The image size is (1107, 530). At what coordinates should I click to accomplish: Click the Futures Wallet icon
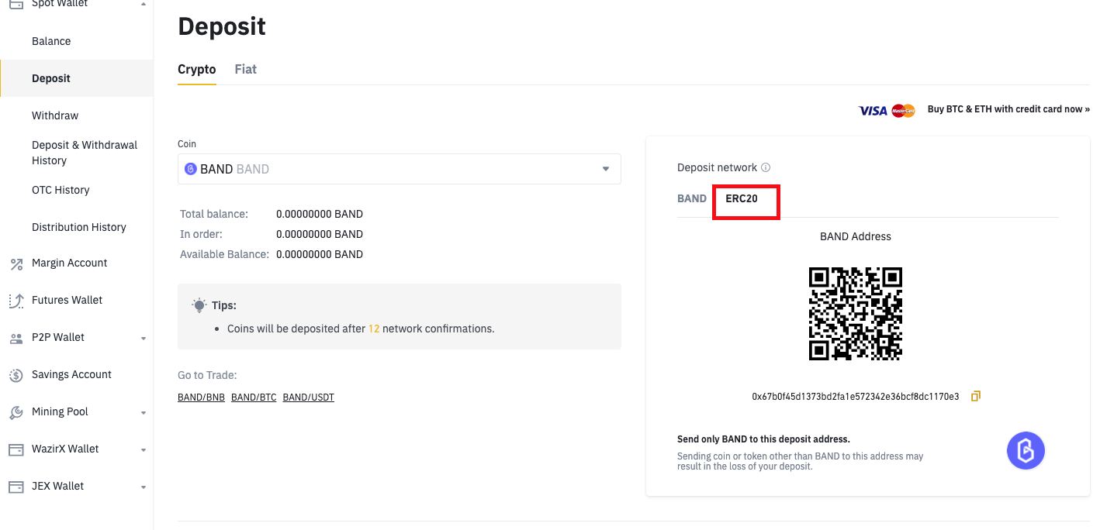coord(16,301)
